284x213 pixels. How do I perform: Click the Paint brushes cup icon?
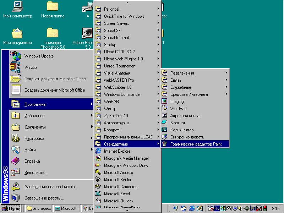click(x=164, y=144)
